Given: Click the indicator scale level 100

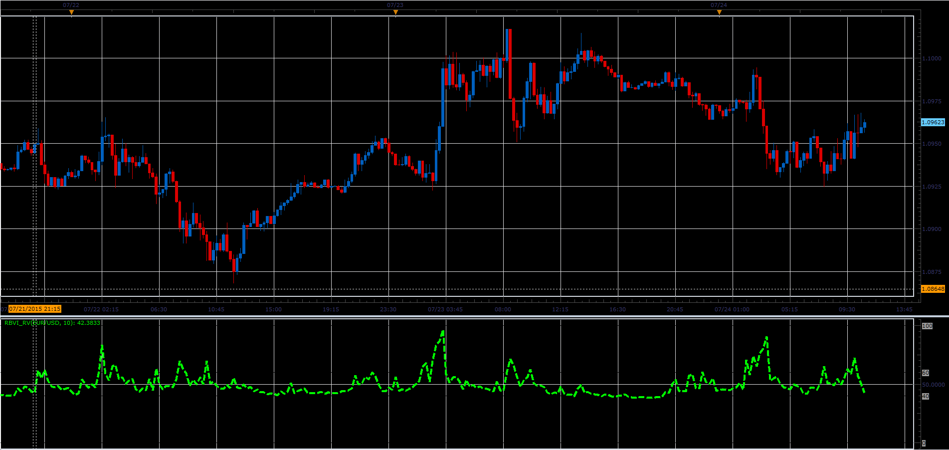Looking at the screenshot, I should pos(927,326).
